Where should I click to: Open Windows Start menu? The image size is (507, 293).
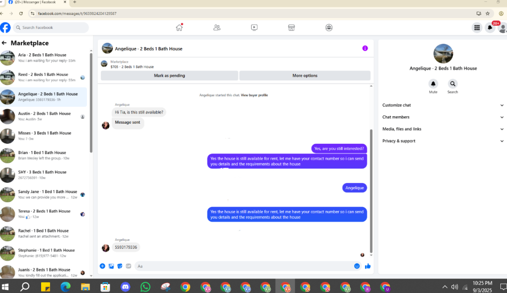(x=5, y=287)
